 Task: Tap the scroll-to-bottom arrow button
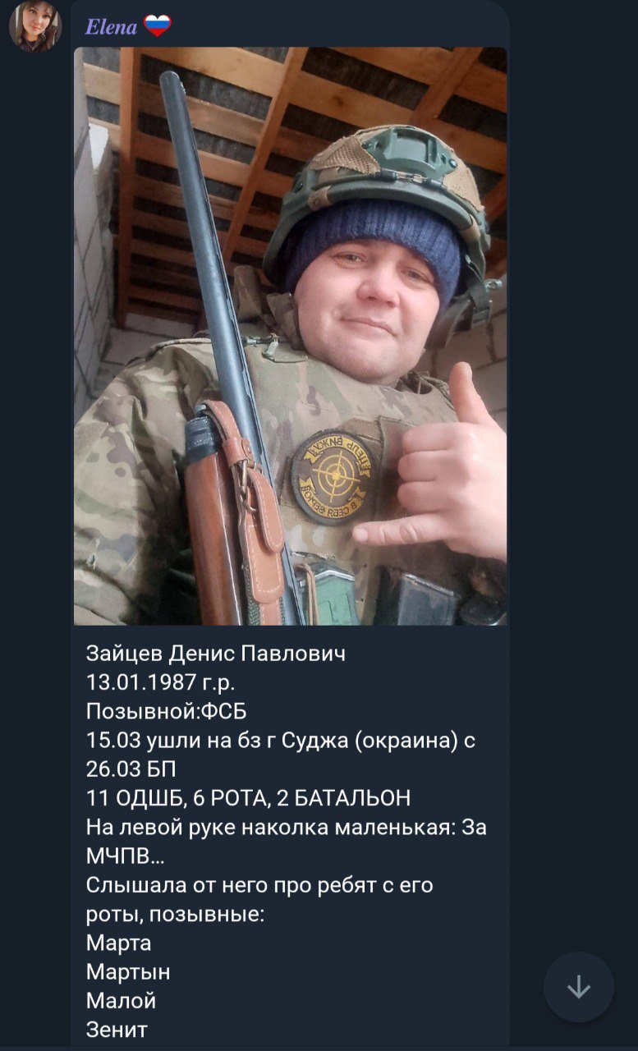point(579,987)
